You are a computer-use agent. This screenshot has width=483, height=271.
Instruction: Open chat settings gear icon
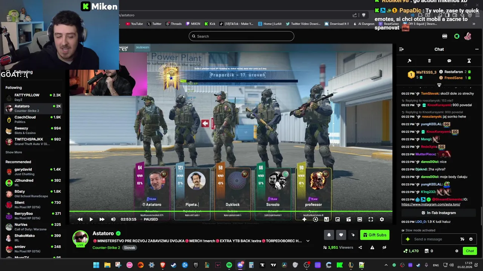pyautogui.click(x=457, y=251)
